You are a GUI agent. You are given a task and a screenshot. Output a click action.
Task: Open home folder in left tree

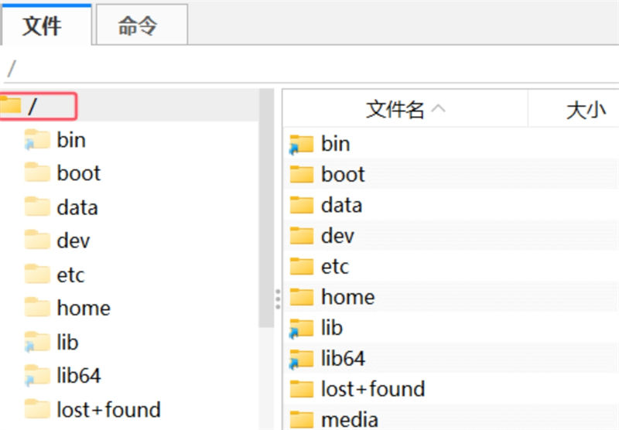pyautogui.click(x=83, y=308)
